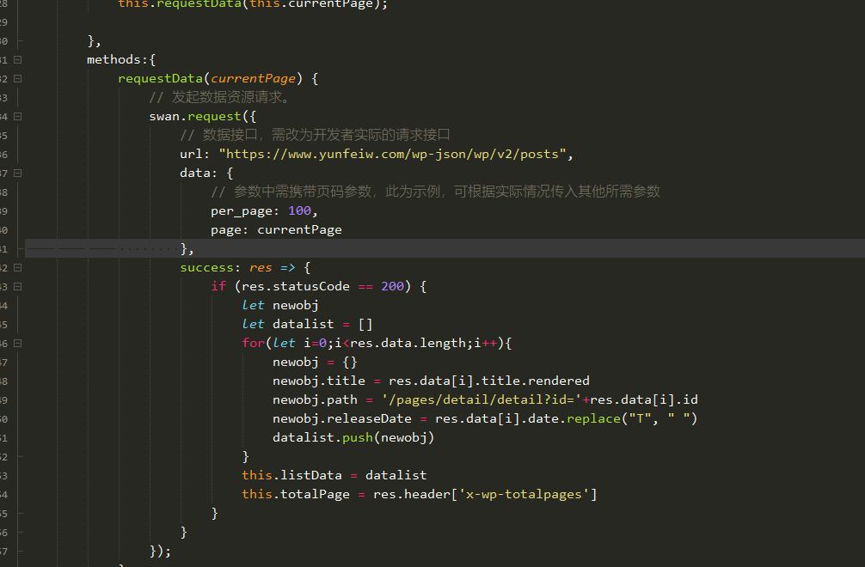Click the 'let datalist = []' declaration
The width and height of the screenshot is (865, 567).
307,325
